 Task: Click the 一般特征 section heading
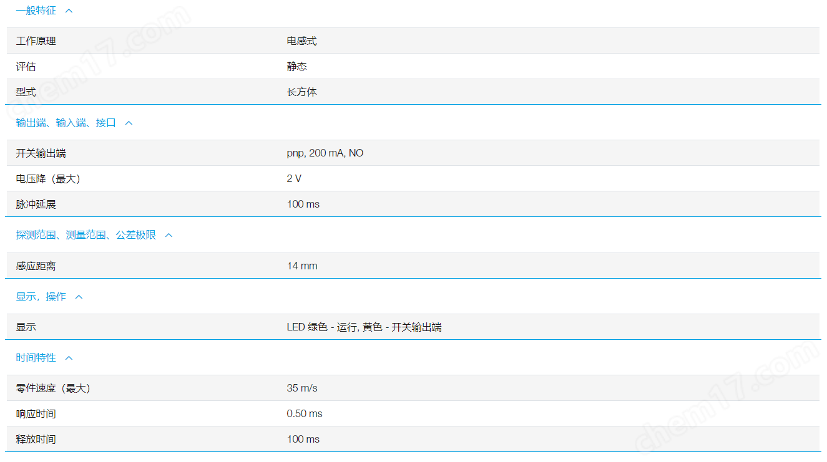pos(36,11)
